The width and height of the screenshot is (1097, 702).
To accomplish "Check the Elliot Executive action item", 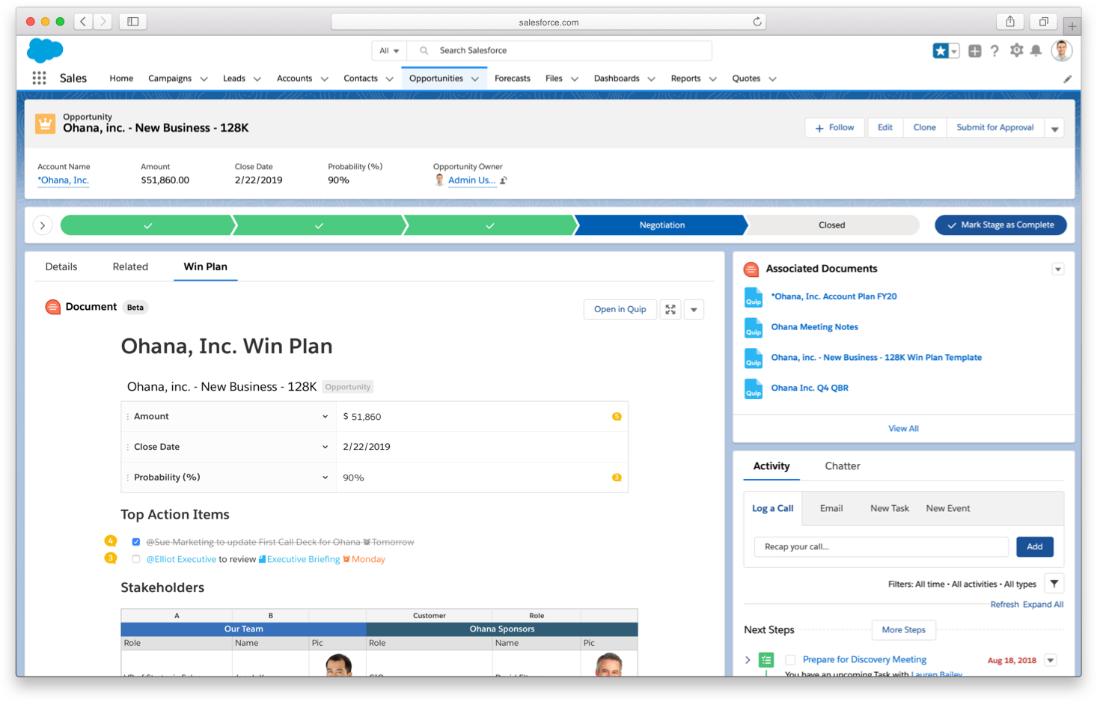I will click(136, 559).
